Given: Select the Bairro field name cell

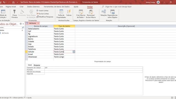Looking at the screenshot, I should (41, 39).
